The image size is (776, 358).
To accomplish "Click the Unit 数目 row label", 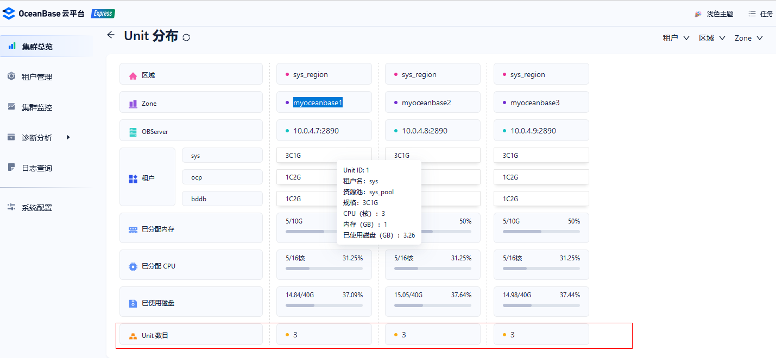I will [x=155, y=336].
